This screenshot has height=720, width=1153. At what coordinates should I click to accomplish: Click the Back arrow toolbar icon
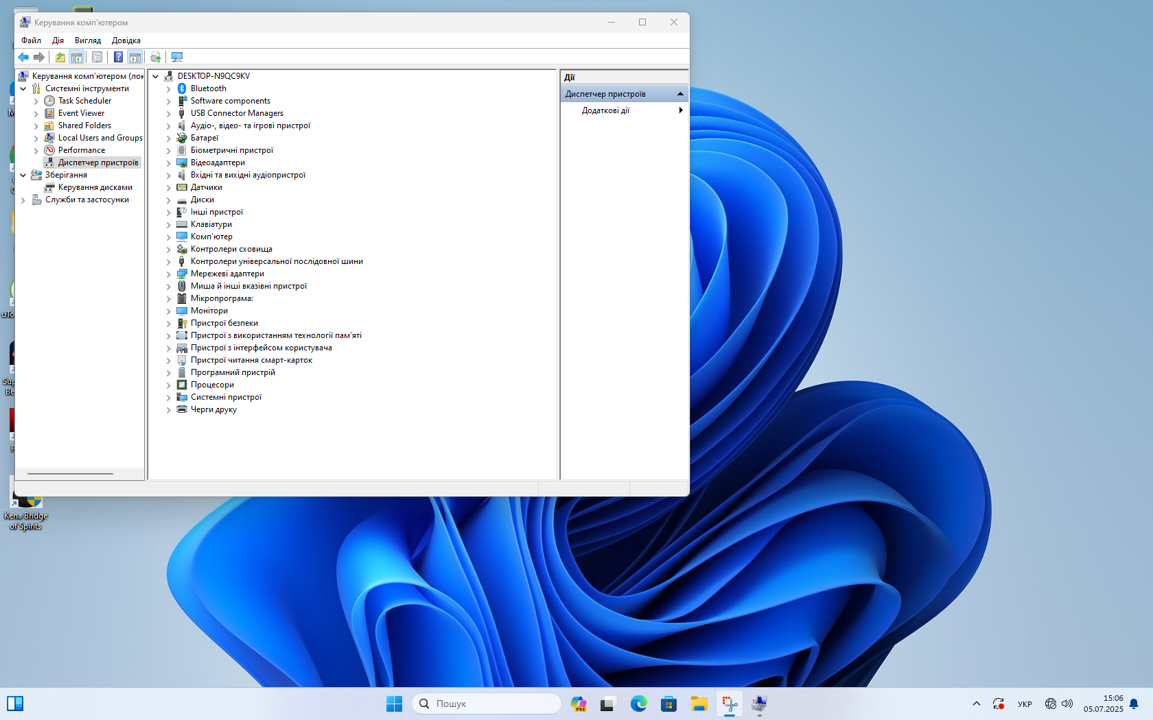point(23,58)
